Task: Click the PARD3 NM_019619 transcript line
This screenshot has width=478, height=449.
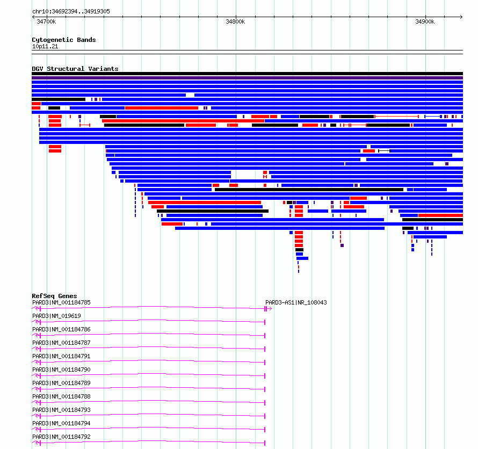Action: (148, 322)
